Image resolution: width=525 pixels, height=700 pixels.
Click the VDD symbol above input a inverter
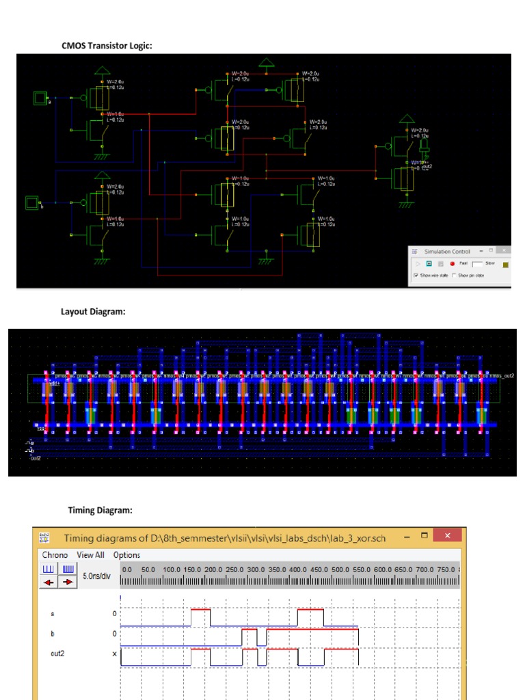tap(103, 70)
